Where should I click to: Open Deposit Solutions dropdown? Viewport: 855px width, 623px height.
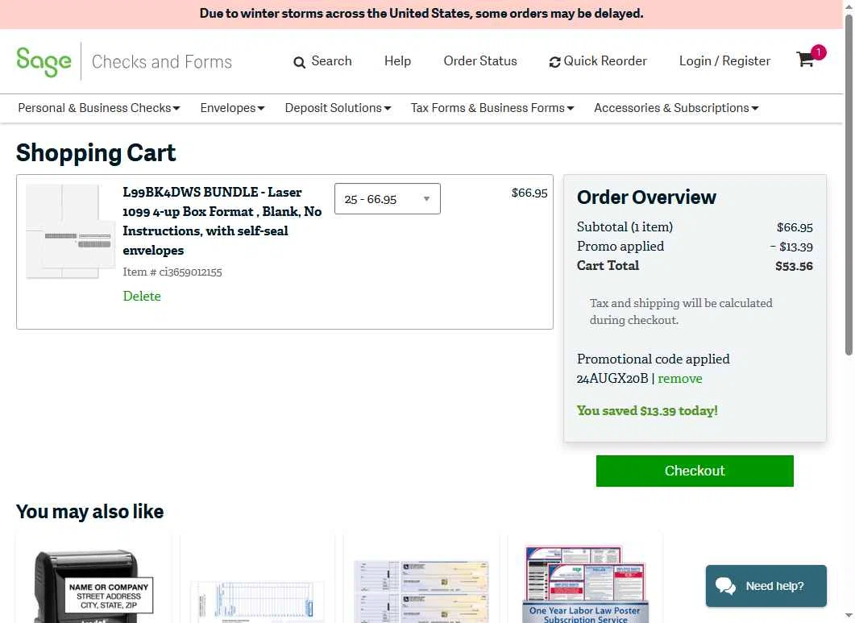coord(338,108)
